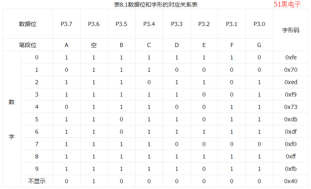
Task: Select the 0x73 code cell
Action: pyautogui.click(x=291, y=107)
